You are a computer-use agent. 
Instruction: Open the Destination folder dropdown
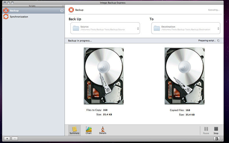186,28
